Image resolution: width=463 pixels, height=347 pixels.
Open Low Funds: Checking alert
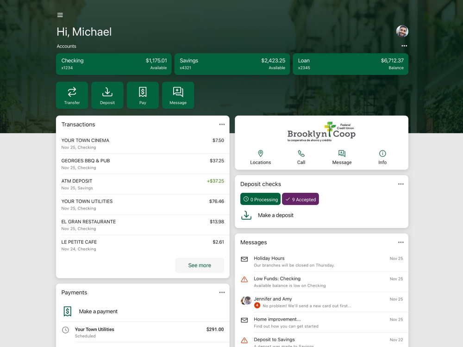[322, 282]
